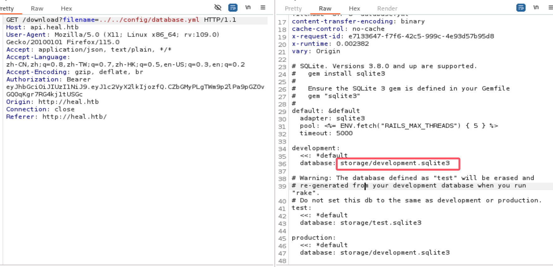553x267 pixels.
Task: Switch request view to Hex tab
Action: pyautogui.click(x=66, y=9)
